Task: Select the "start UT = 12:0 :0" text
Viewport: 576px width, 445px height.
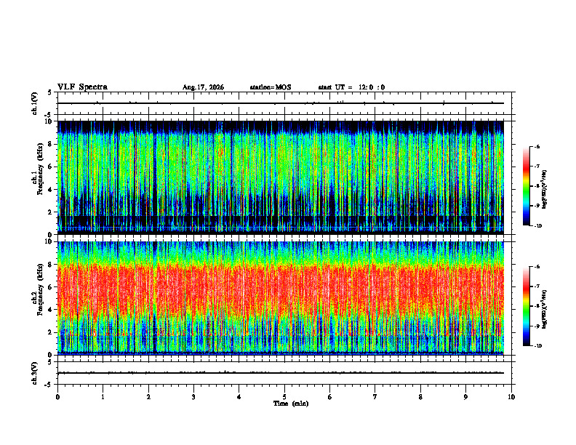Action: coord(351,87)
